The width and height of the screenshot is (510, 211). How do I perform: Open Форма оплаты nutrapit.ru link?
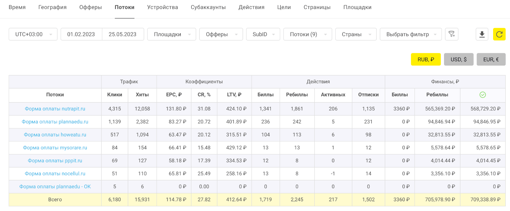[x=55, y=109]
